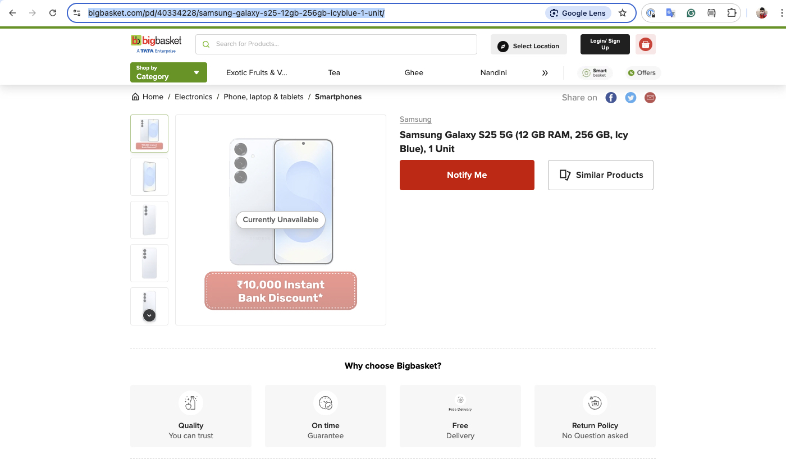
Task: Click the shopping basket cart icon
Action: coord(646,44)
